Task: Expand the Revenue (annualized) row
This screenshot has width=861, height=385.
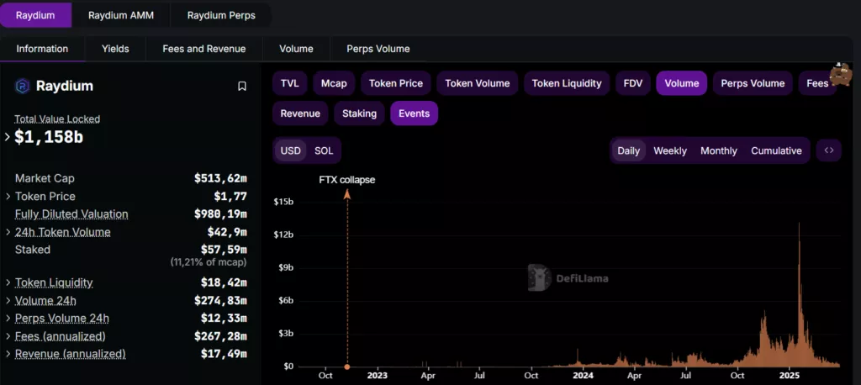Action: coord(8,354)
